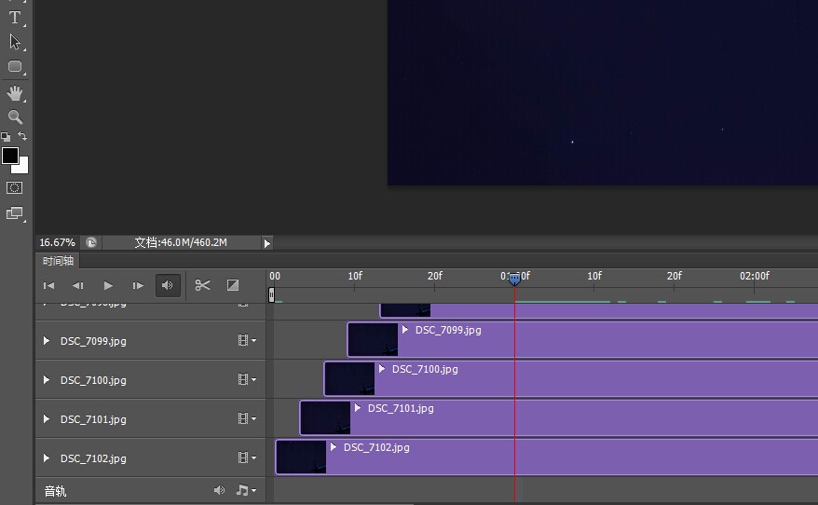Select the Path Selection arrow tool
This screenshot has height=505, width=818.
tap(15, 41)
